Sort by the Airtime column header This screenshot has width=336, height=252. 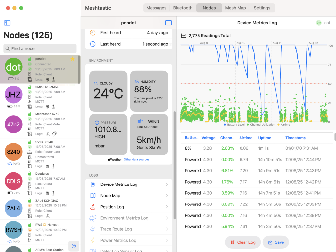click(x=245, y=138)
